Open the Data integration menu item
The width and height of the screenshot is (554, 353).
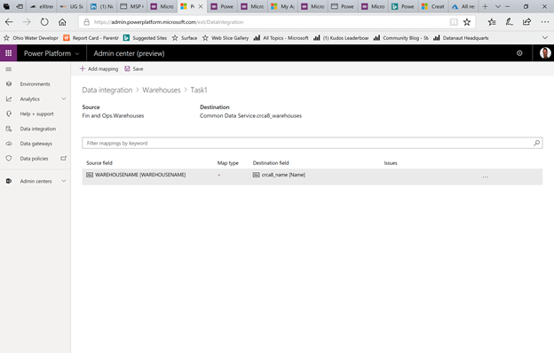coord(38,129)
